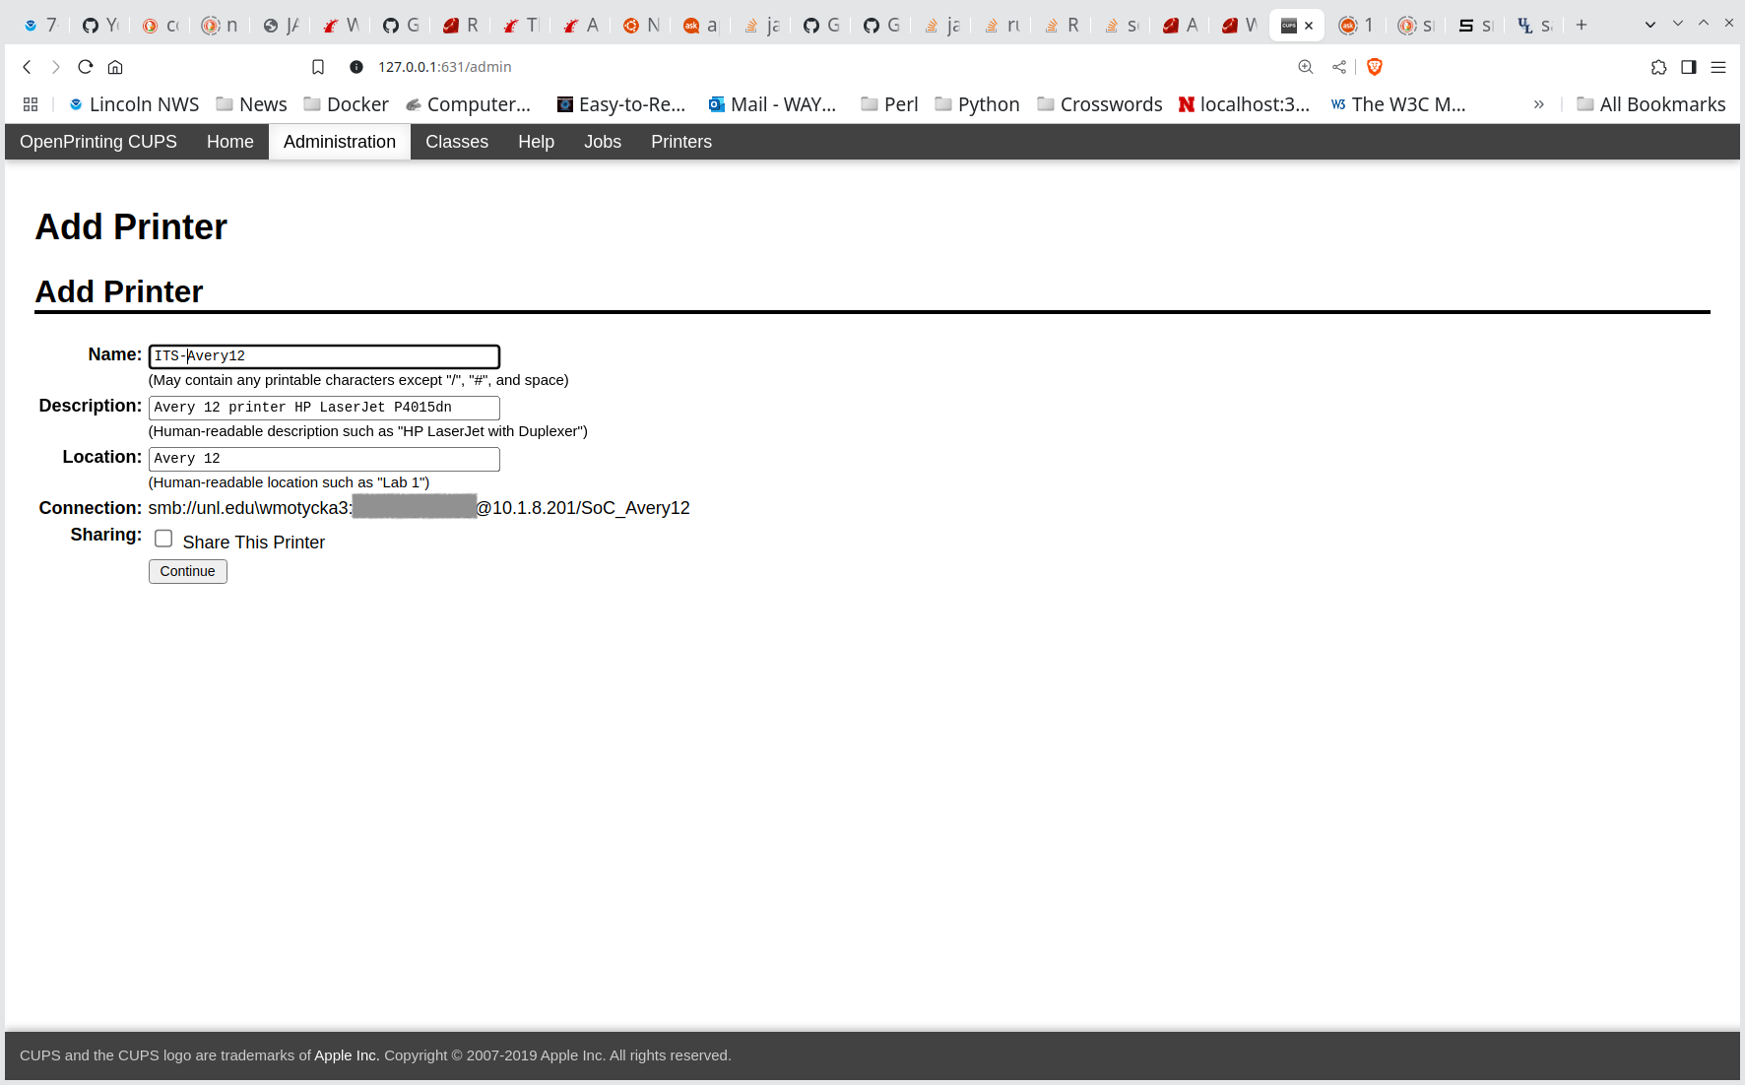The image size is (1745, 1085).
Task: Follow the Apple Inc. footer link
Action: coord(347,1055)
